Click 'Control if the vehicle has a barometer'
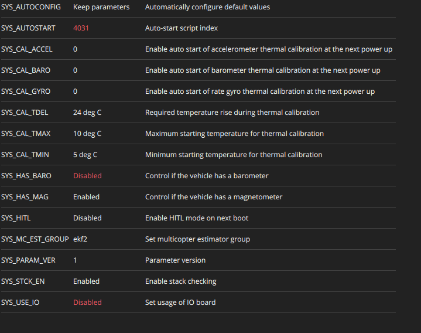421x333 pixels. 207,176
